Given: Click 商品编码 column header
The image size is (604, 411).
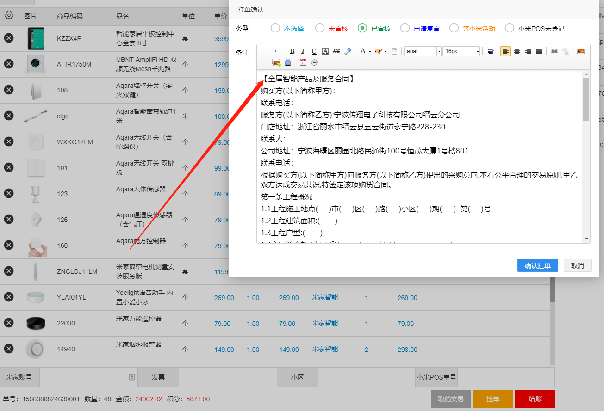Looking at the screenshot, I should pyautogui.click(x=70, y=16).
